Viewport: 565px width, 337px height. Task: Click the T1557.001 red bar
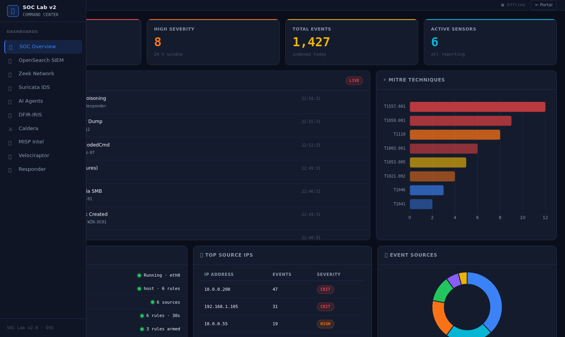pyautogui.click(x=477, y=107)
